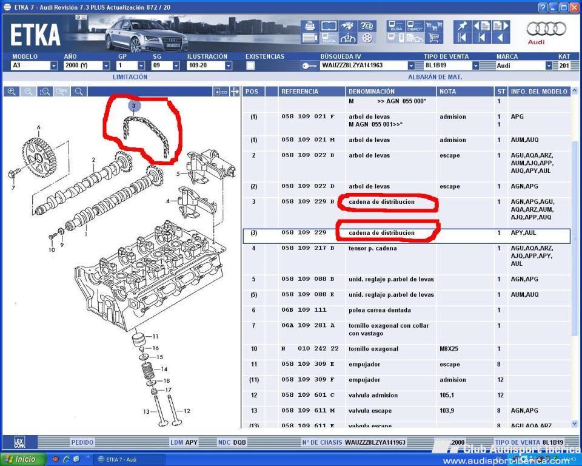Click the list printout icon below printer
This screenshot has height=466, width=582.
click(x=310, y=38)
